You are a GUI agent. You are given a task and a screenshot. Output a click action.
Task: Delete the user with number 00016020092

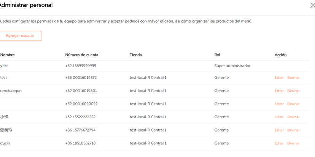pyautogui.click(x=293, y=104)
